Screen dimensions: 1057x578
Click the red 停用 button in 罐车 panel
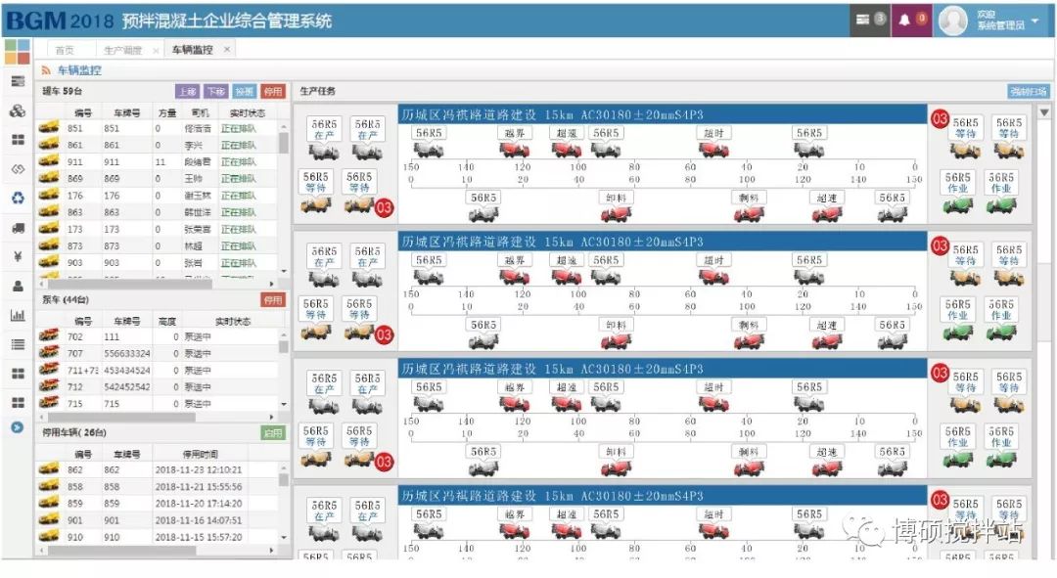(273, 91)
